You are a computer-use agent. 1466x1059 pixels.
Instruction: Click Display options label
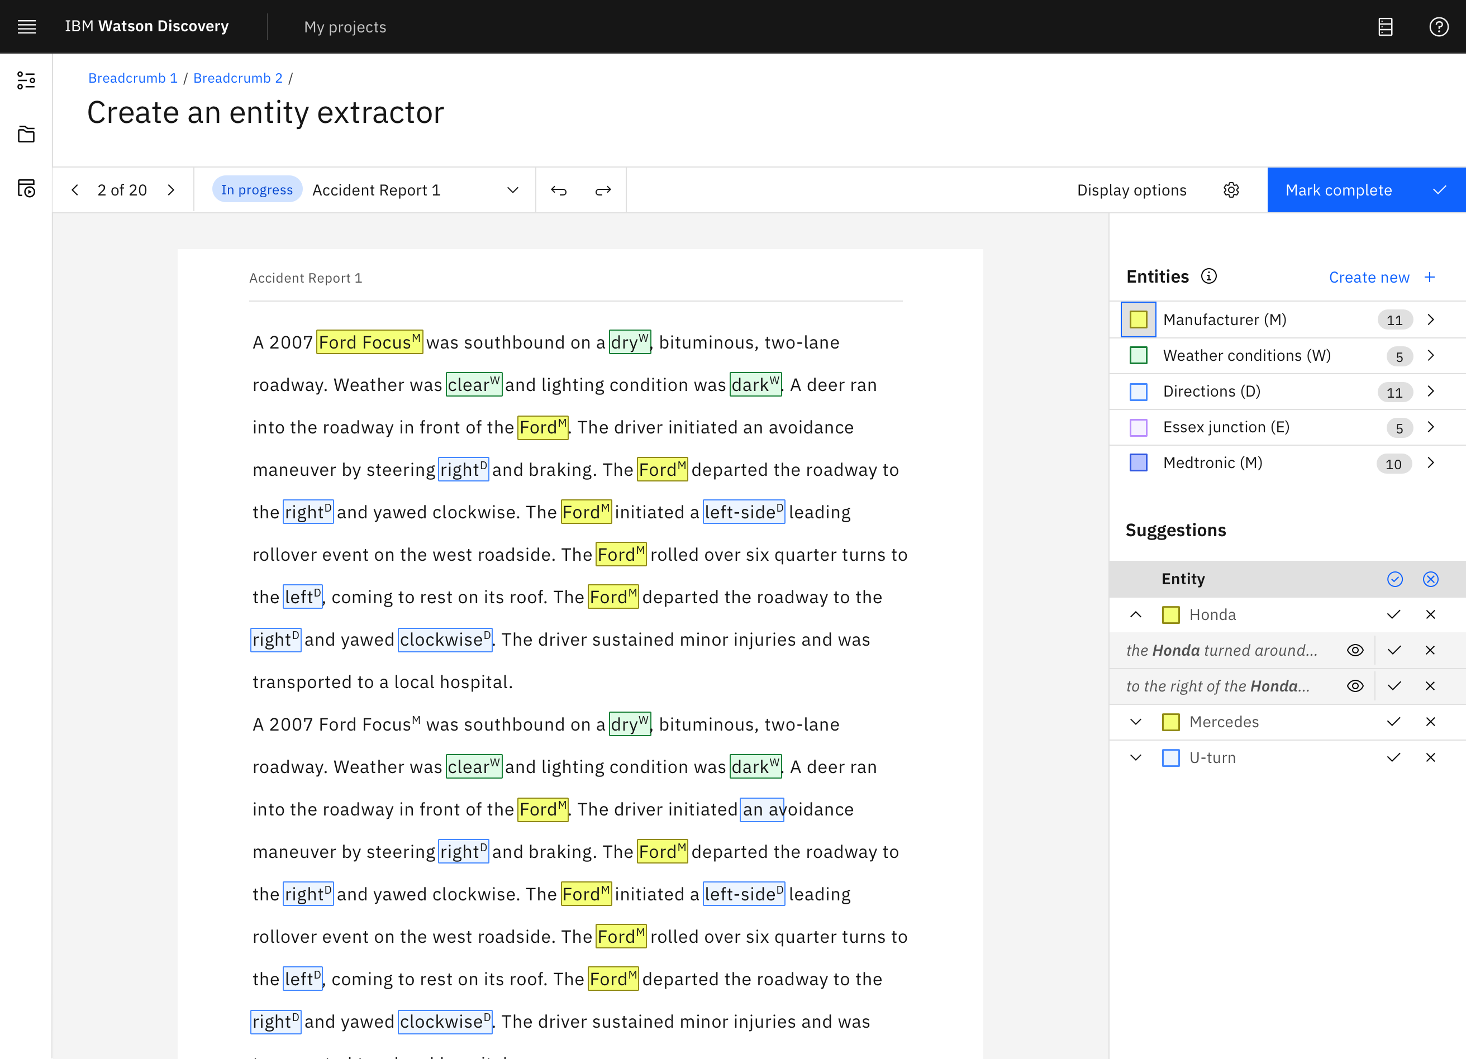(x=1131, y=190)
